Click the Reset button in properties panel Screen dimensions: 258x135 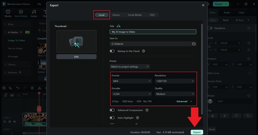pyautogui.click(x=212, y=129)
